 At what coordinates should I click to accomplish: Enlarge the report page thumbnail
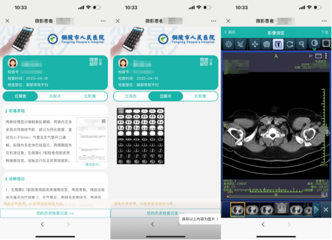[x=92, y=140]
